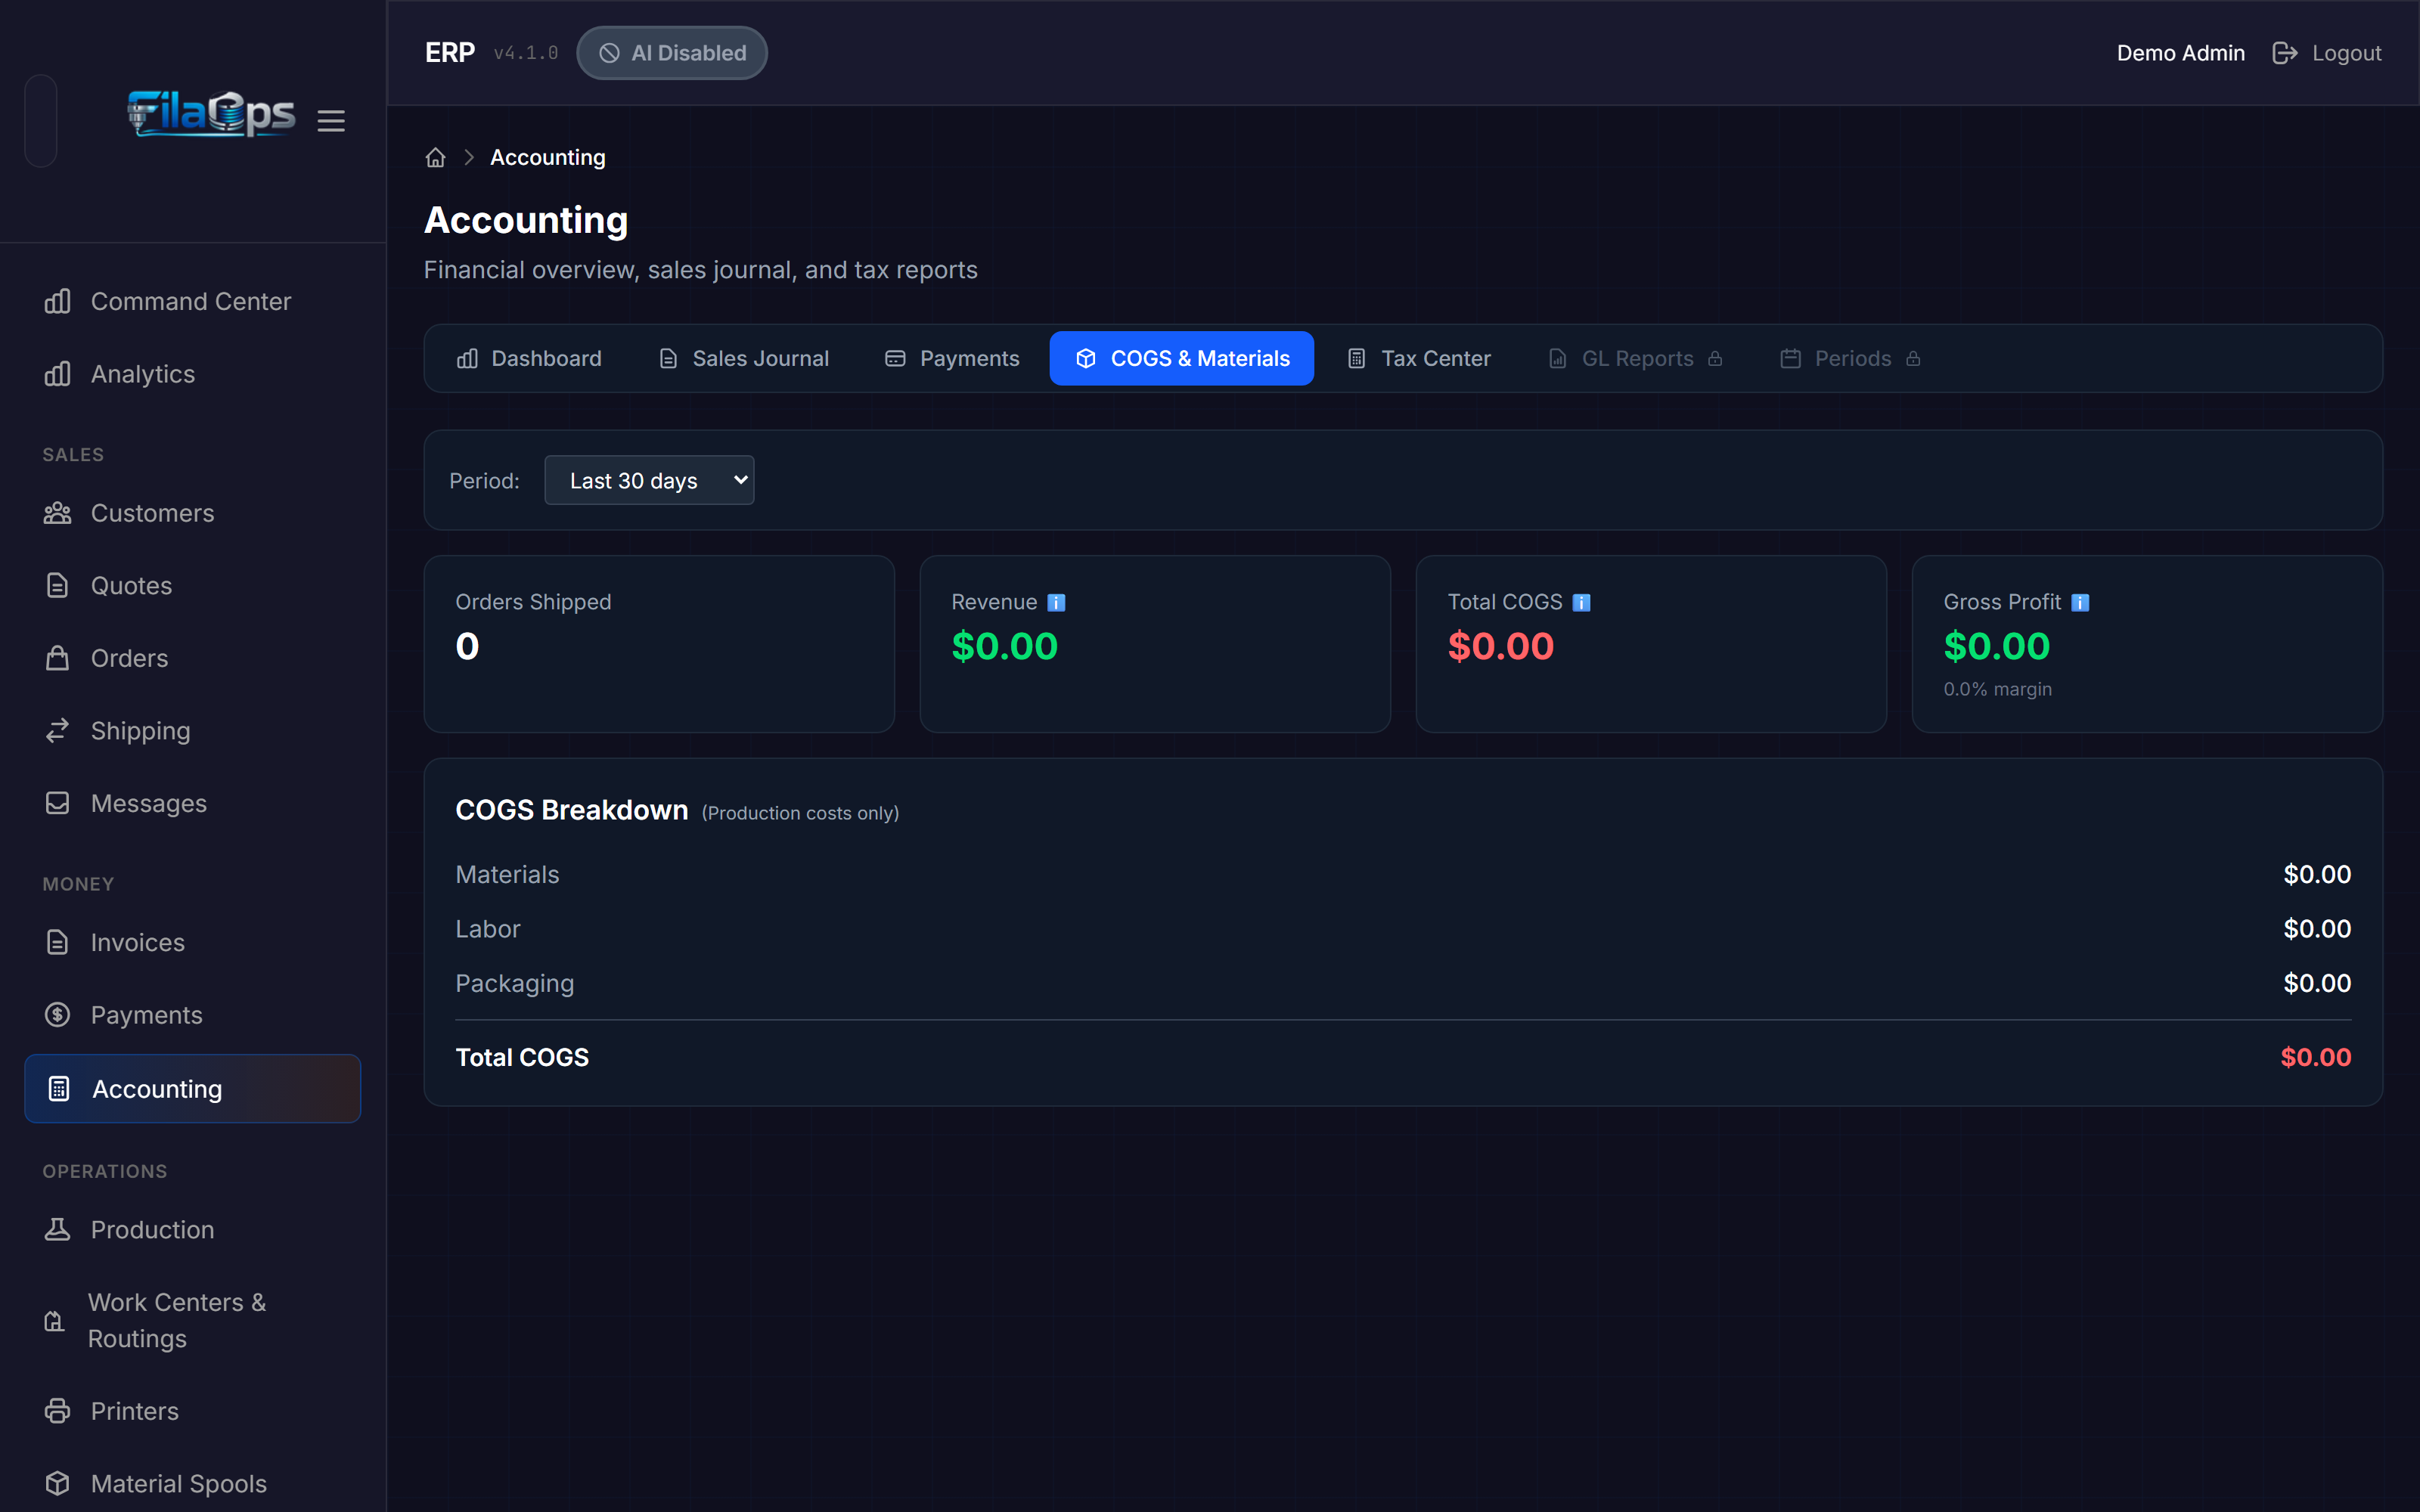
Task: Click the Invoices file icon
Action: coord(58,942)
